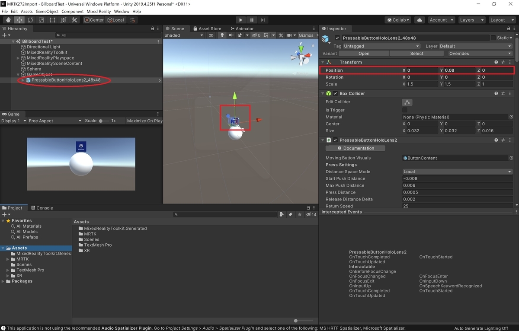
Task: Select the combined Transform tool
Action: click(64, 20)
